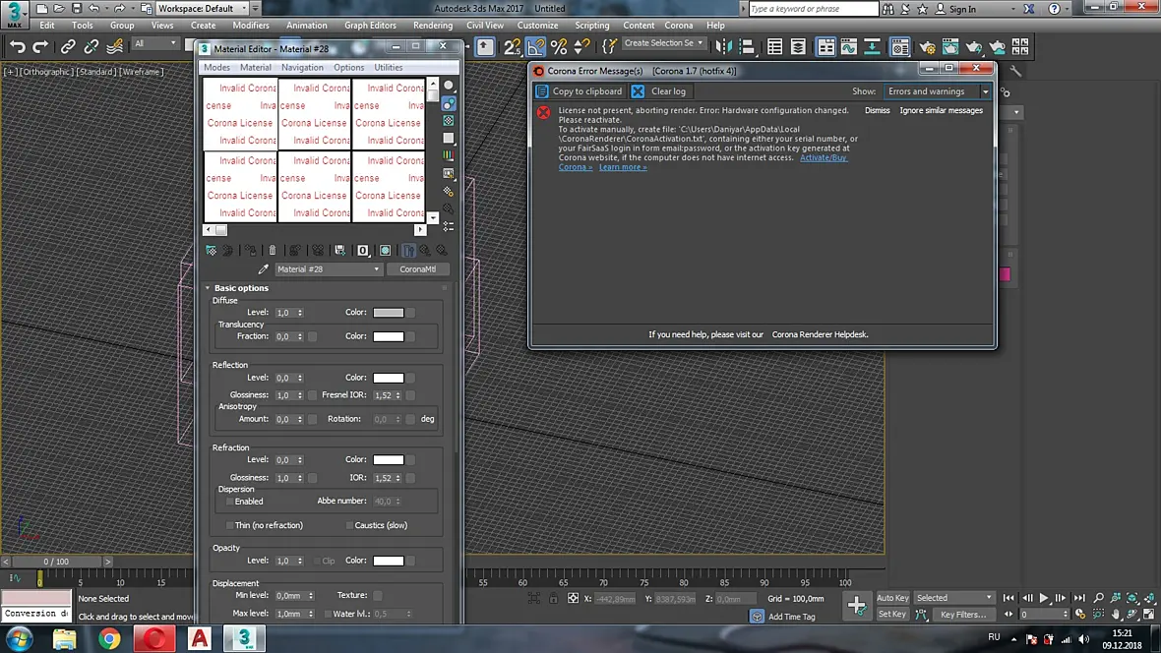Click Get Material icon in Material Editor
This screenshot has height=653, width=1161.
pyautogui.click(x=211, y=250)
